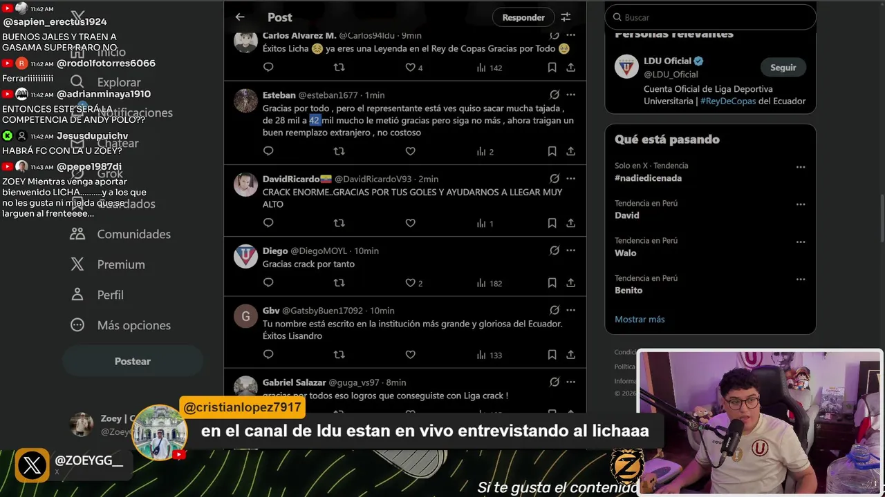This screenshot has height=497, width=885.
Task: Like Carlos Alvarez M.'s reply
Action: (410, 68)
